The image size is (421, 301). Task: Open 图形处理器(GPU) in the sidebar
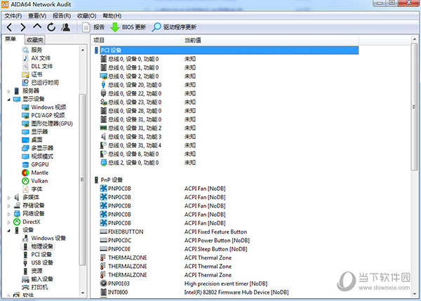(51, 123)
